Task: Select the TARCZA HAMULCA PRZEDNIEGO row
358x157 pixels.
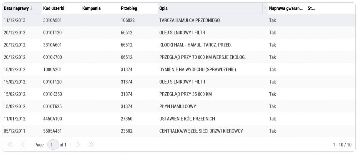Action: pyautogui.click(x=179, y=20)
